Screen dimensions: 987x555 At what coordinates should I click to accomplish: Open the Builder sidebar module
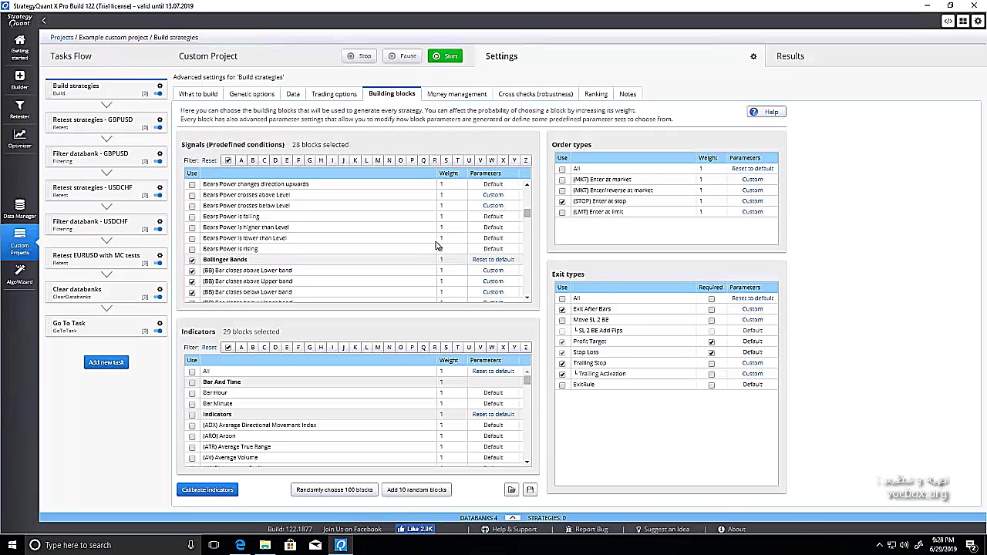tap(19, 79)
